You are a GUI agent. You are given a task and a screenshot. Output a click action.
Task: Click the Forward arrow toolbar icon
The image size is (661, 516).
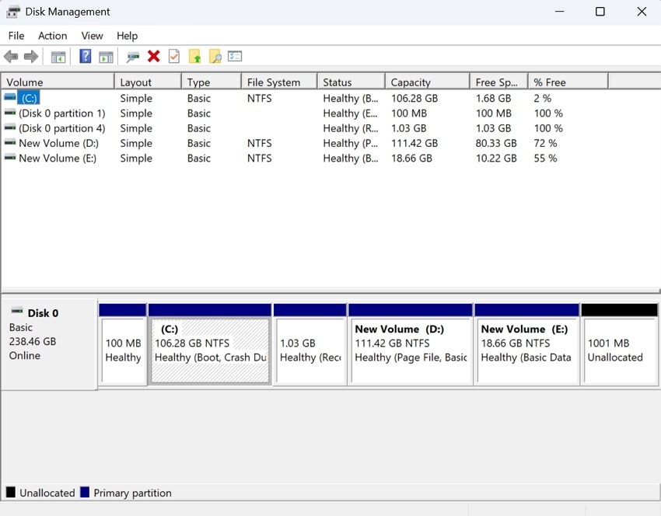pyautogui.click(x=31, y=57)
